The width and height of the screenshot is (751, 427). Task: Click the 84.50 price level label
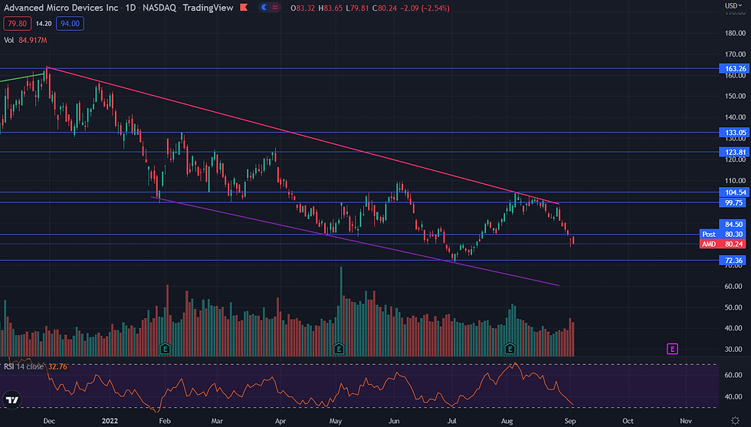pyautogui.click(x=733, y=225)
